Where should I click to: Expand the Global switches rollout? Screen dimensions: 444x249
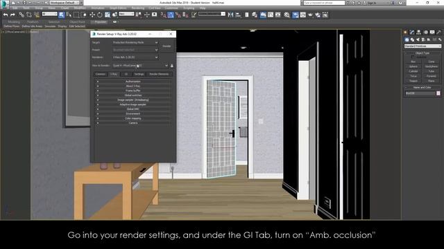(x=133, y=95)
